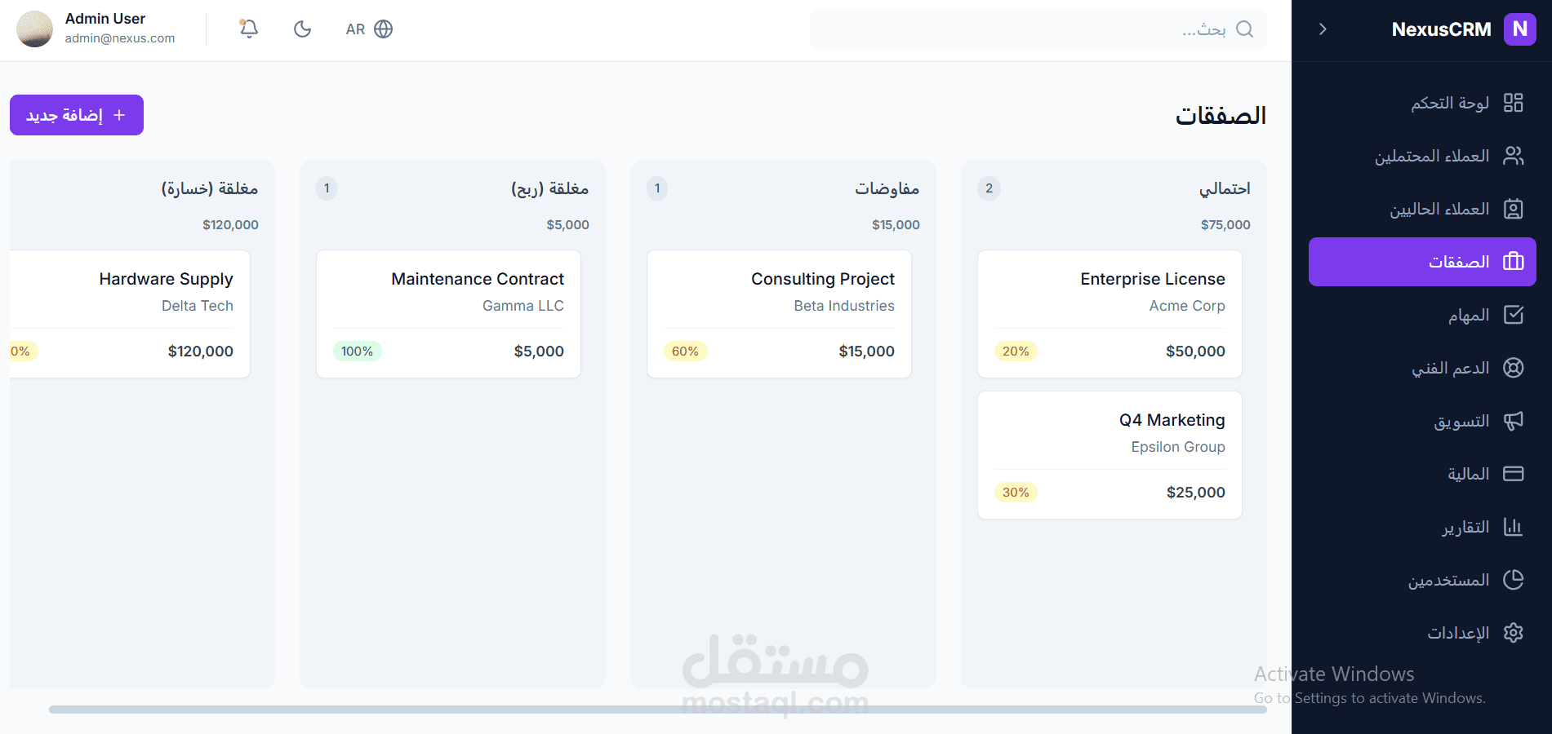Click the Gamma LLC company name
Screen dimensions: 1552x734
(x=523, y=306)
